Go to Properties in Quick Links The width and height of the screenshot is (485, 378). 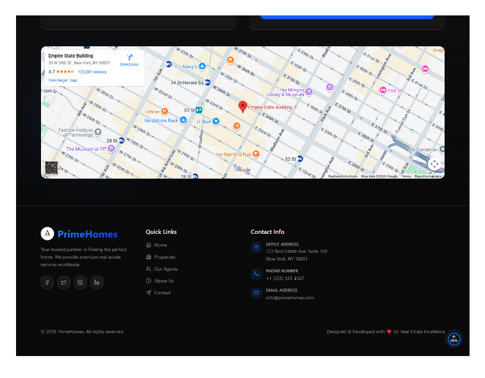click(160, 257)
